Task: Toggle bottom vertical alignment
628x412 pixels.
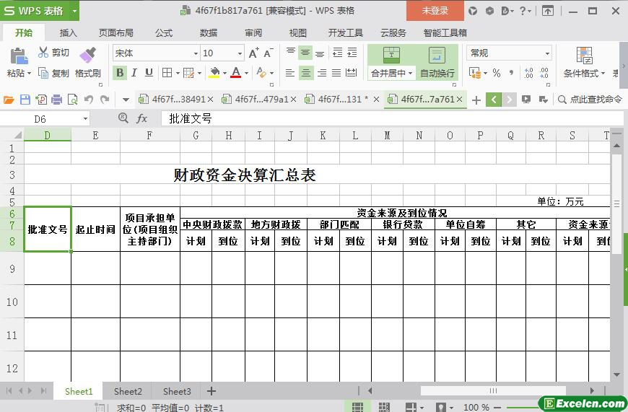Action: point(320,53)
